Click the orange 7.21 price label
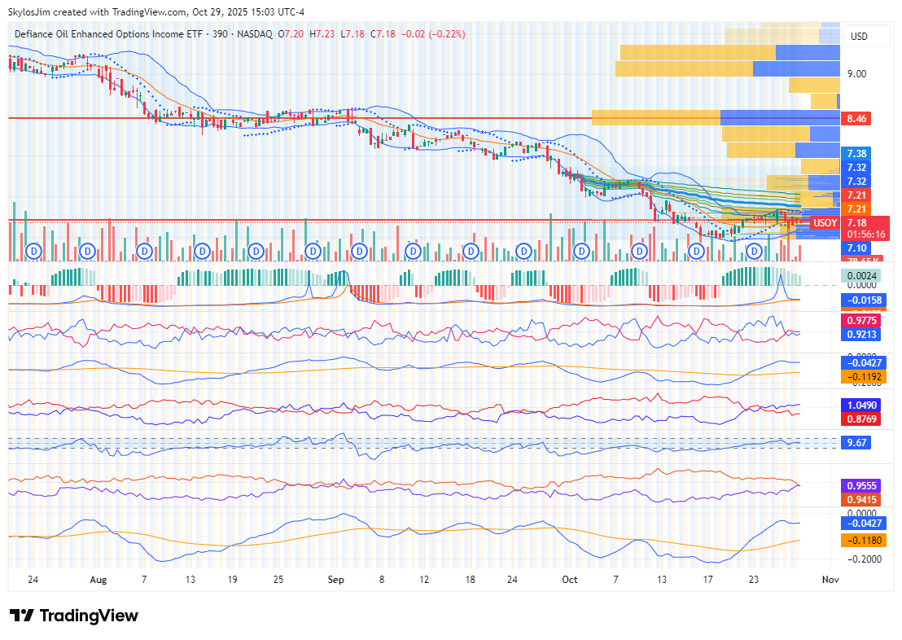This screenshot has height=640, width=902. [x=856, y=209]
